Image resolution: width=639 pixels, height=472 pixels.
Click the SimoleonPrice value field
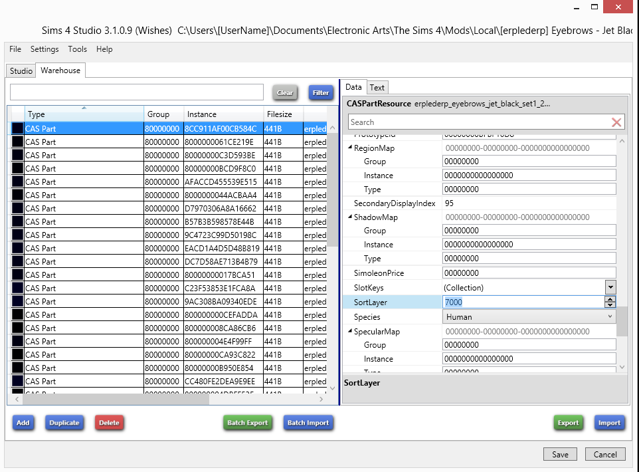(529, 273)
